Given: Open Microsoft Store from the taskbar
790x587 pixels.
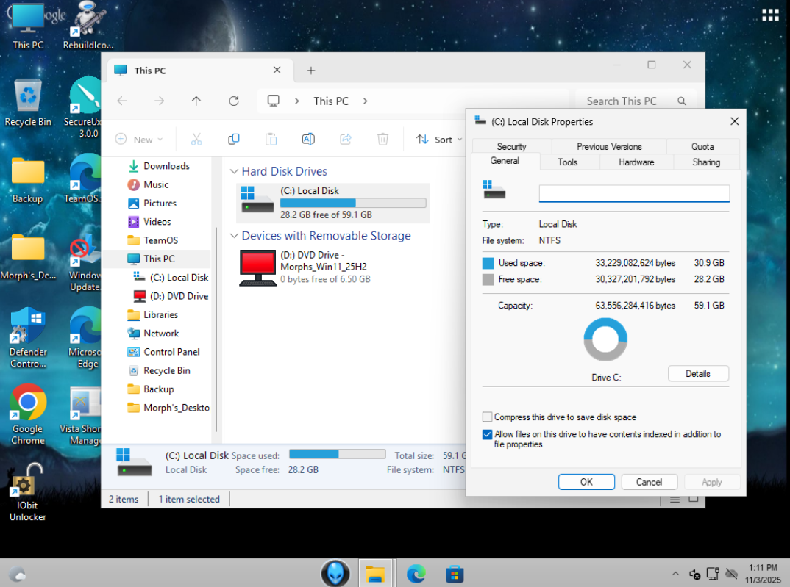Looking at the screenshot, I should (x=455, y=573).
